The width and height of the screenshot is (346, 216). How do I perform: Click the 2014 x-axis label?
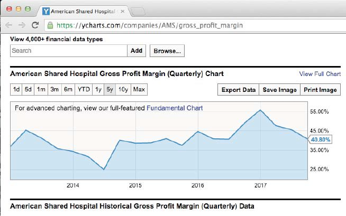coord(73,185)
